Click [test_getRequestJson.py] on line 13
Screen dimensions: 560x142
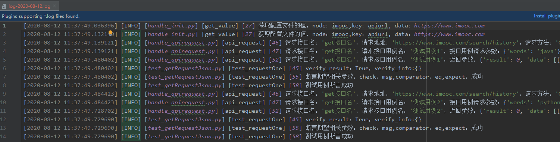click(x=184, y=128)
